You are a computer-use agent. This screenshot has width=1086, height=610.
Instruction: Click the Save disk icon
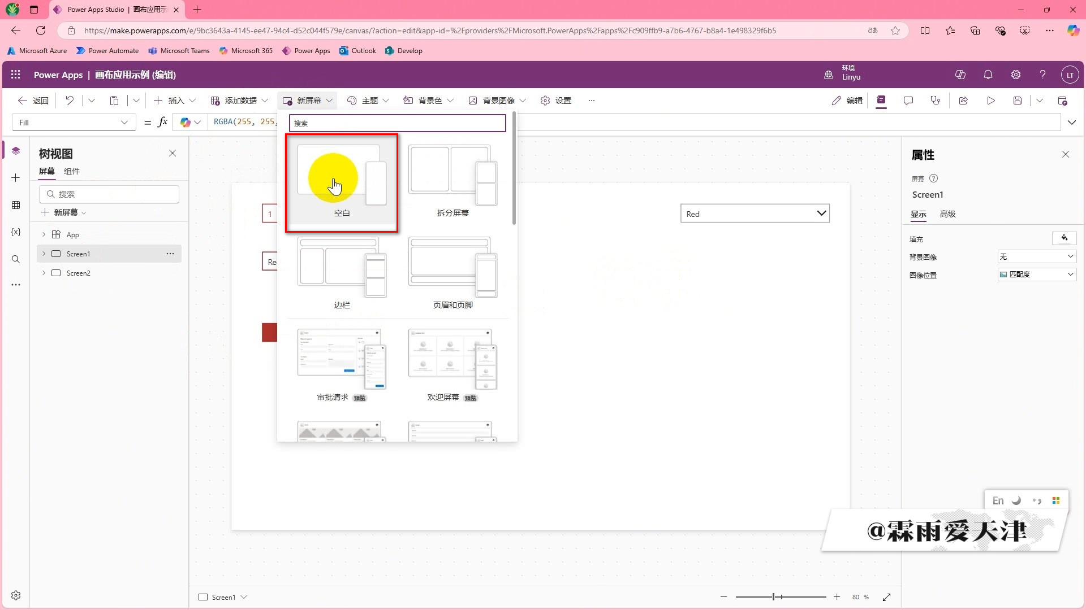tap(1018, 101)
